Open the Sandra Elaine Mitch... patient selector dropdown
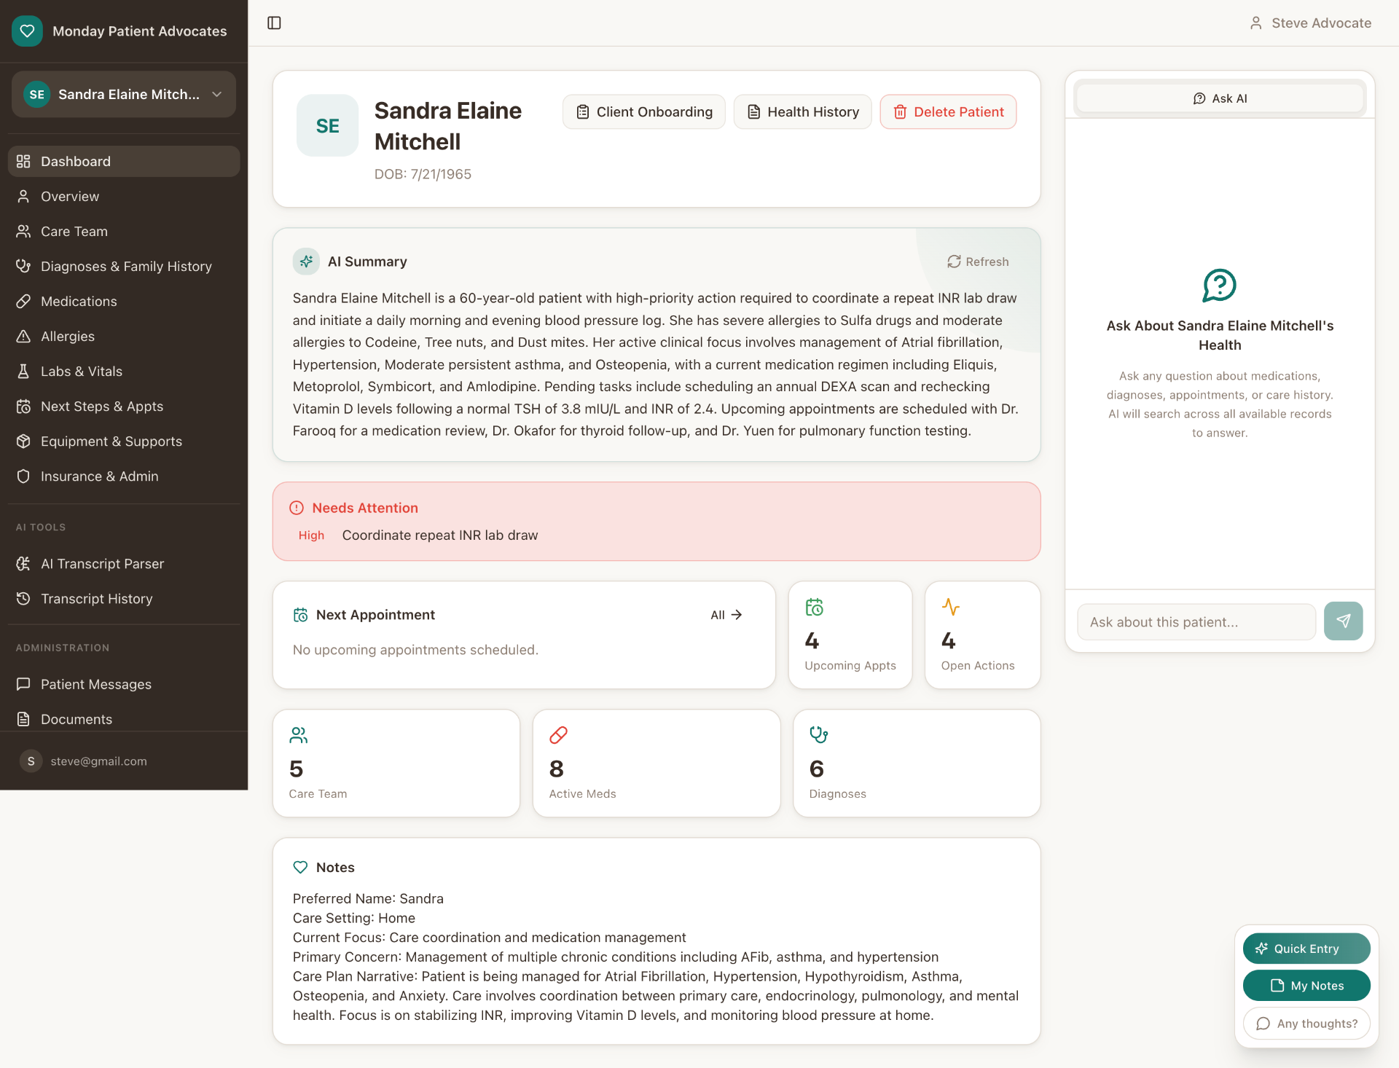The width and height of the screenshot is (1399, 1068). pyautogui.click(x=124, y=95)
